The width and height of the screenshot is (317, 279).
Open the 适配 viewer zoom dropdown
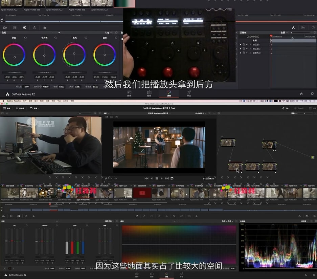tap(106, 113)
